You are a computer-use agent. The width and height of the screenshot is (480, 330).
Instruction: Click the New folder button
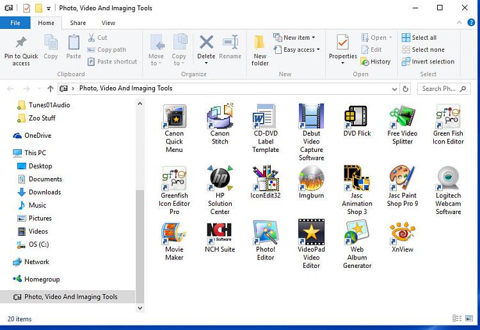(260, 51)
